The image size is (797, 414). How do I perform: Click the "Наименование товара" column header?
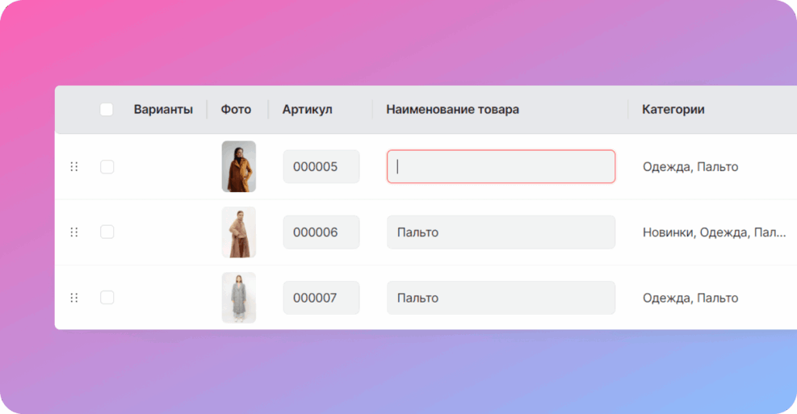point(452,110)
